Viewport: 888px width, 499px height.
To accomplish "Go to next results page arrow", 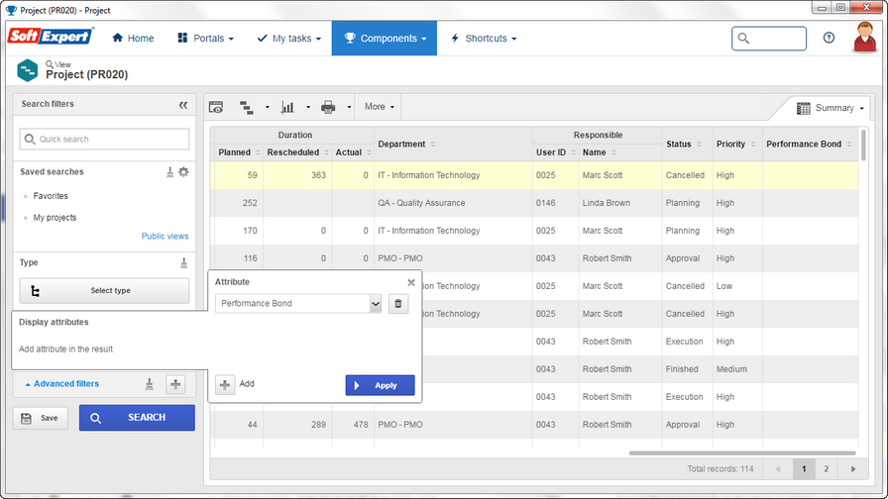I will point(853,469).
